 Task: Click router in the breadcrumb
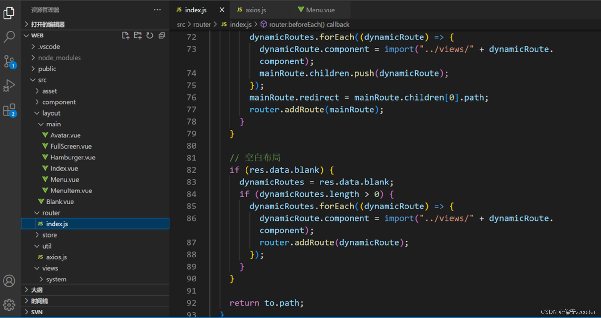(202, 24)
